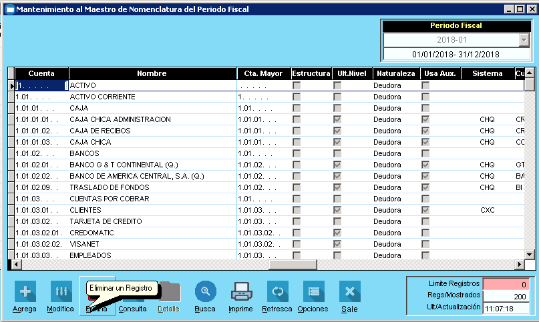Click the Naturaleza column header
Image resolution: width=539 pixels, height=322 pixels.
[396, 73]
